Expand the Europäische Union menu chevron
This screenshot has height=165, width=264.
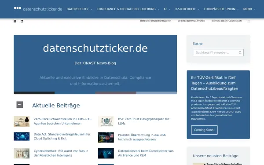point(238,9)
